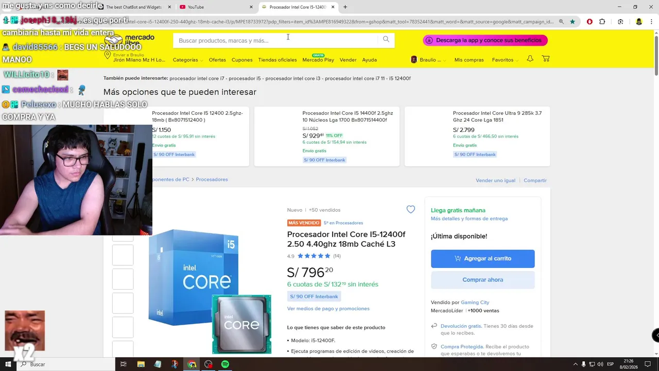Open Ofertas in the navigation menu
Image resolution: width=659 pixels, height=371 pixels.
click(x=217, y=60)
